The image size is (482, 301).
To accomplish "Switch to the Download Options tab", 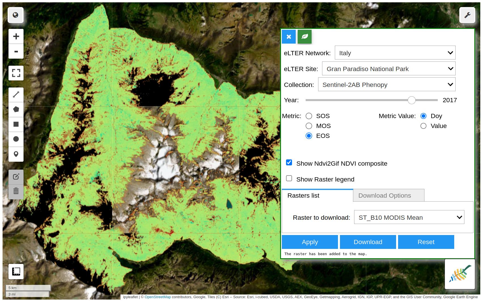I will point(385,195).
